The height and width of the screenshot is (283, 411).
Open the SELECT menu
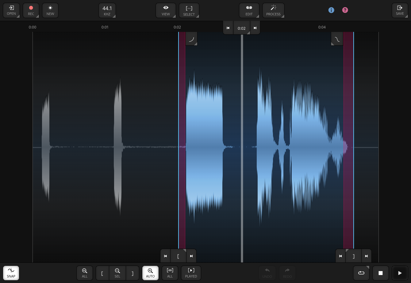[189, 10]
